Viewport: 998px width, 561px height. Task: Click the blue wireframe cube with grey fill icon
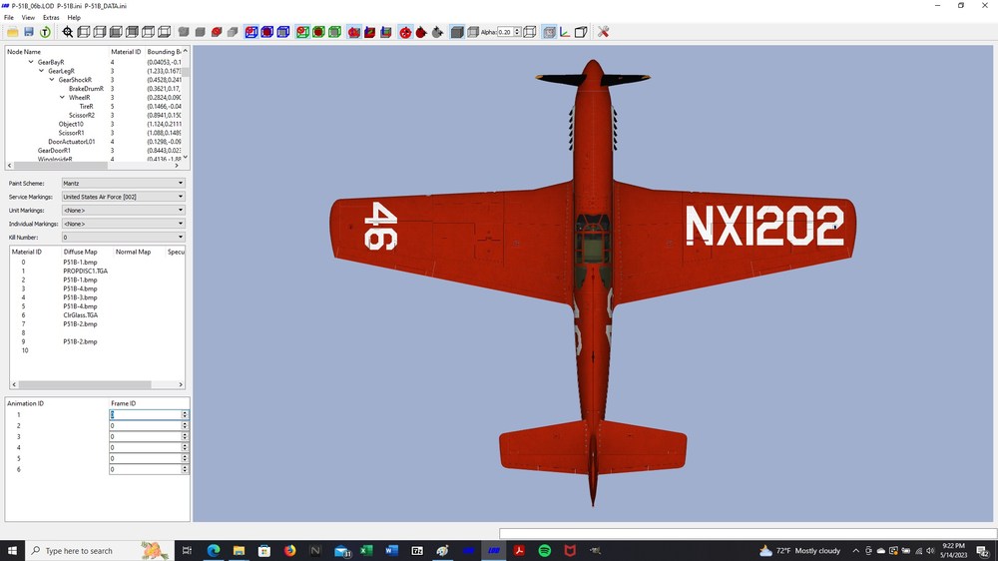click(283, 32)
